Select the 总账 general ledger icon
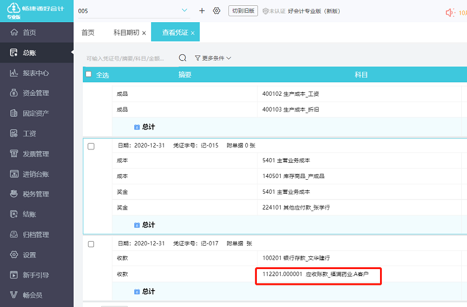Viewport: 467px width, 307px height. click(x=13, y=53)
